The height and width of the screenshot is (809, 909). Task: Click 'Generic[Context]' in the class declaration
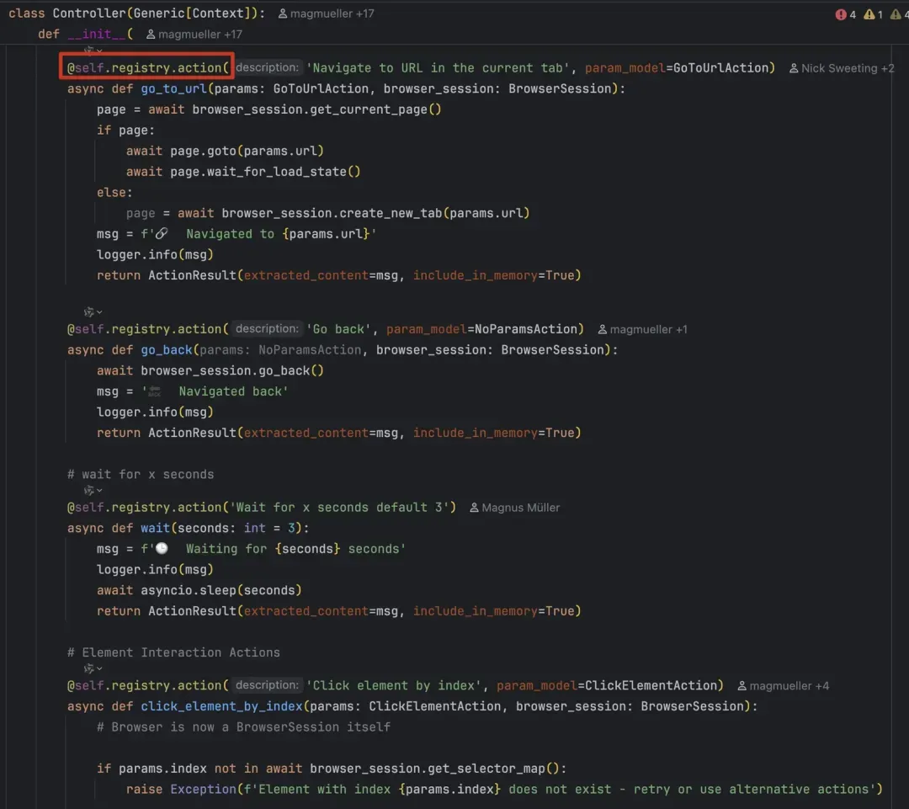point(193,13)
